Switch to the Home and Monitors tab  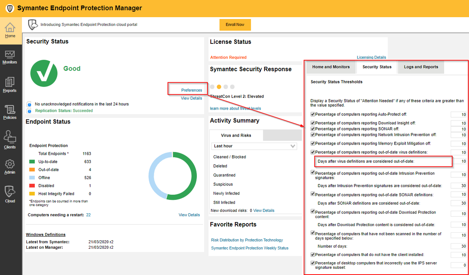point(331,67)
